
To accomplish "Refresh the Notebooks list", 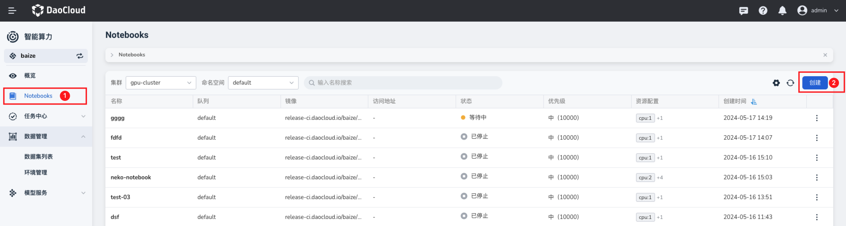I will [x=790, y=83].
